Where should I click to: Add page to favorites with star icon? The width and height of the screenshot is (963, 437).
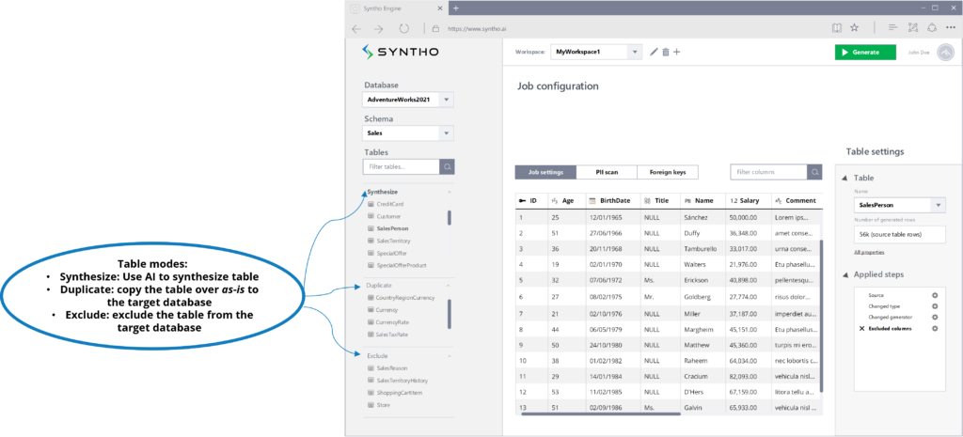point(854,28)
